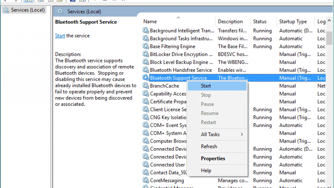
Task: Choose Start from the context menu
Action: click(217, 86)
